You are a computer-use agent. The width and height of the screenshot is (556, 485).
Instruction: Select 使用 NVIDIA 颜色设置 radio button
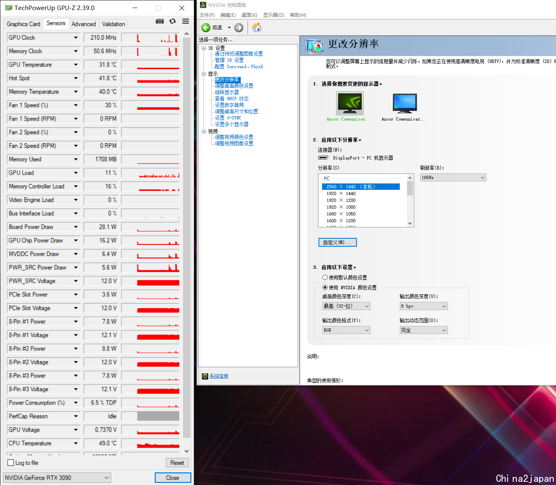tap(325, 287)
